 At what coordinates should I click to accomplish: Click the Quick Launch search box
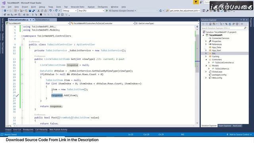click(207, 2)
